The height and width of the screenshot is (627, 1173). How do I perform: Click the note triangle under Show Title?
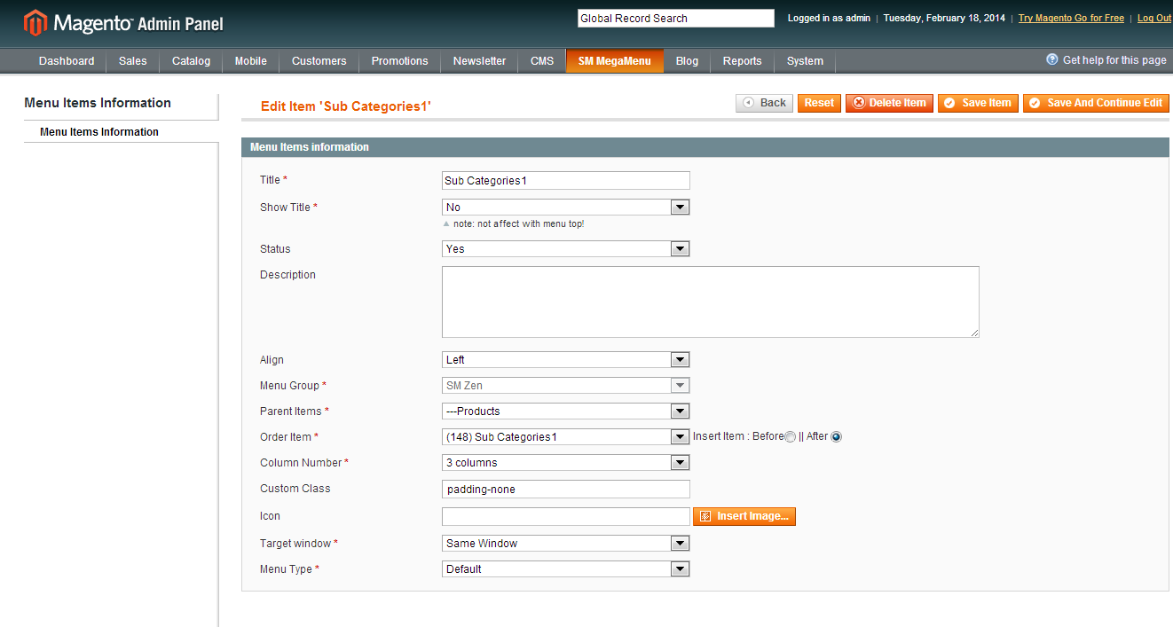[446, 223]
